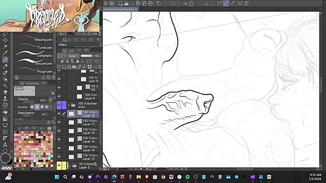Image resolution: width=326 pixels, height=183 pixels.
Task: Expand the Arm1 layer folder
Action: [x=69, y=105]
